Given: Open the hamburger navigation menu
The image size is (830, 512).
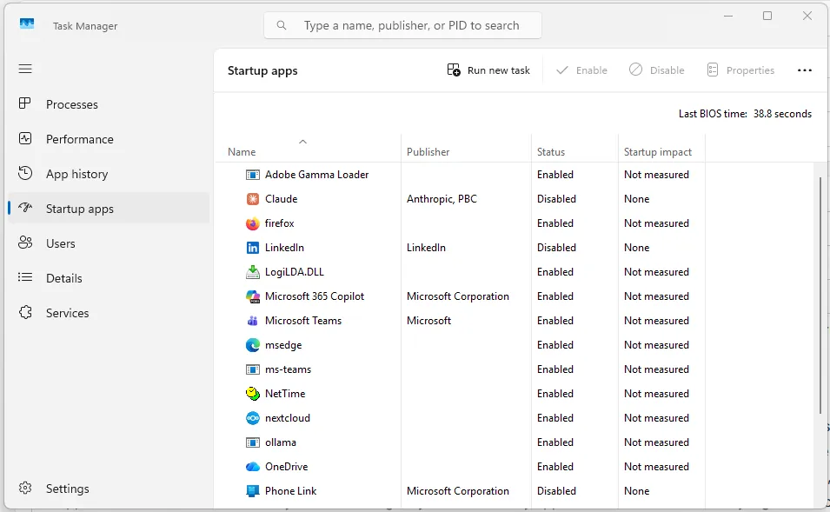Looking at the screenshot, I should pos(25,69).
